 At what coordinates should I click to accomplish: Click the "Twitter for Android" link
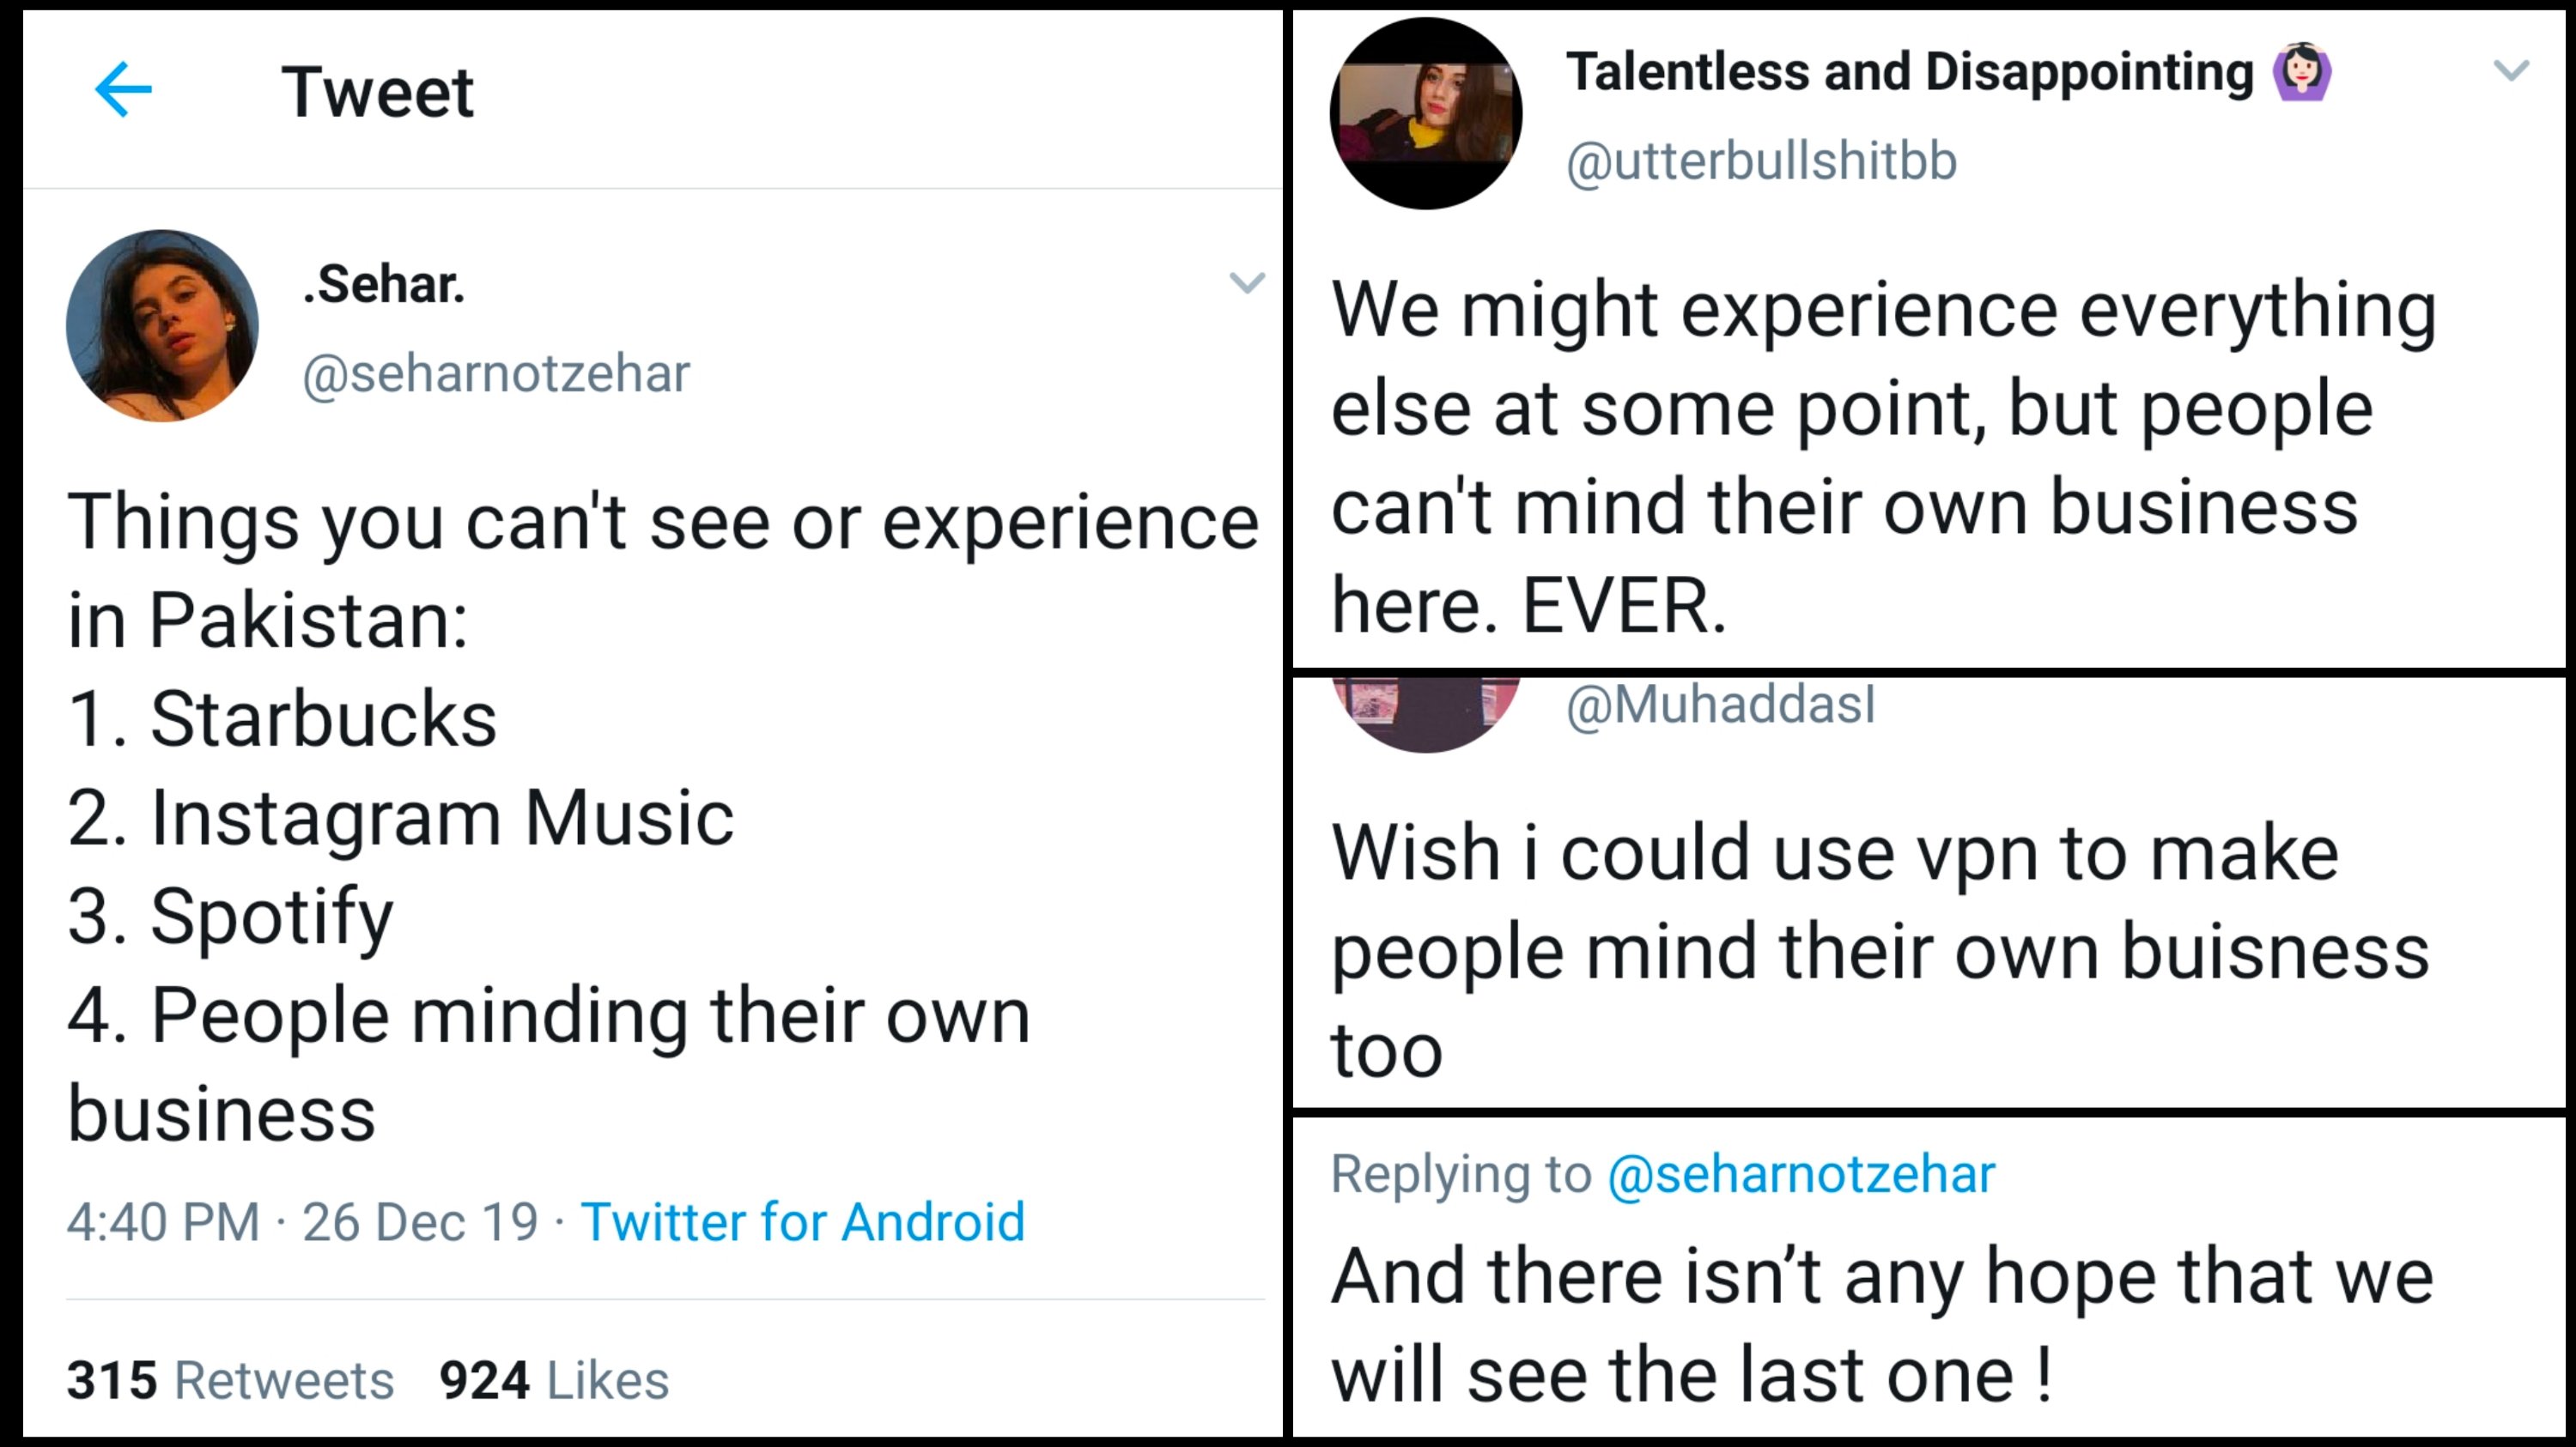[x=802, y=1221]
